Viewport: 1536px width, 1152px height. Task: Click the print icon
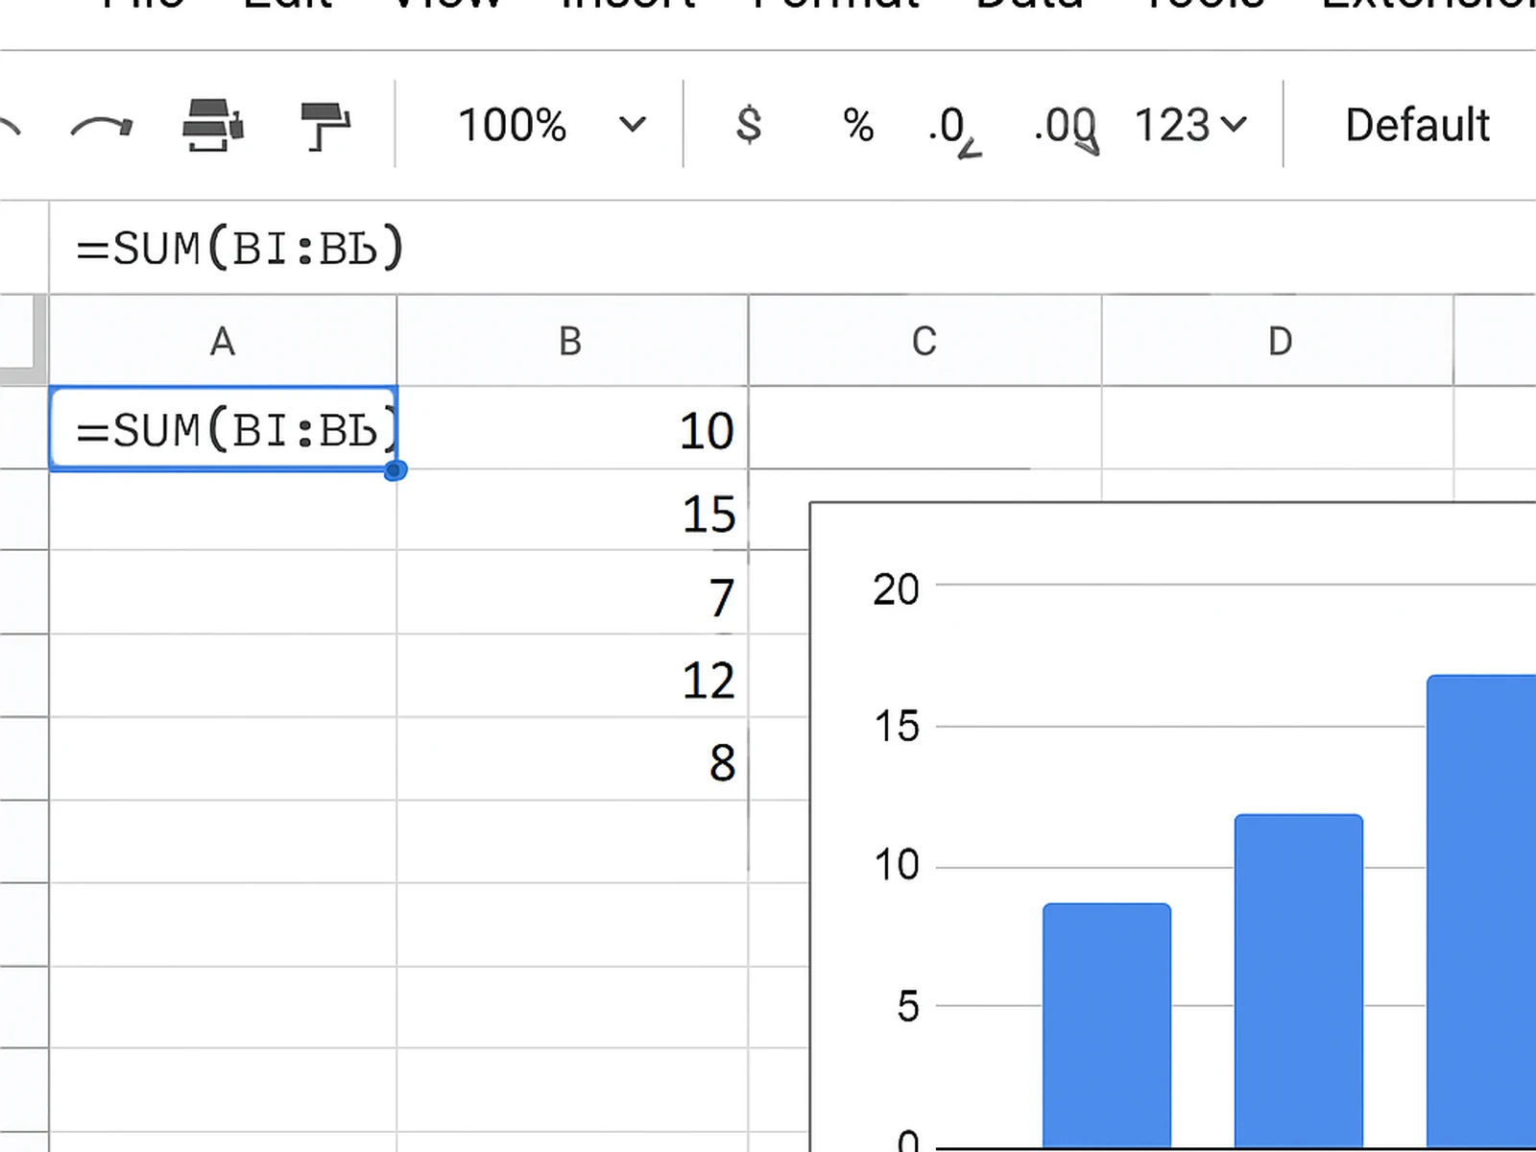(213, 126)
